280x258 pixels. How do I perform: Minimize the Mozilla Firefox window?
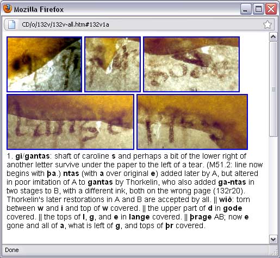click(246, 9)
